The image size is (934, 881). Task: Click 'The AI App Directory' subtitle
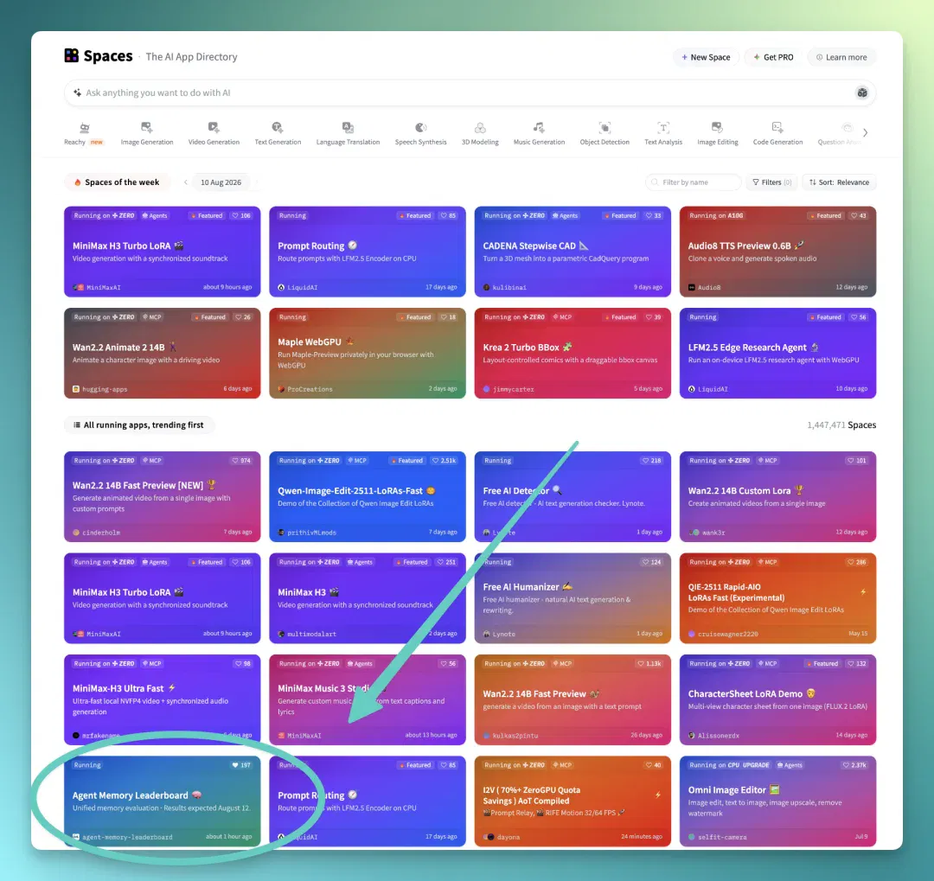click(191, 56)
